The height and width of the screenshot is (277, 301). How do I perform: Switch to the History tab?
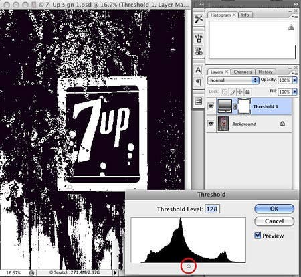[266, 72]
